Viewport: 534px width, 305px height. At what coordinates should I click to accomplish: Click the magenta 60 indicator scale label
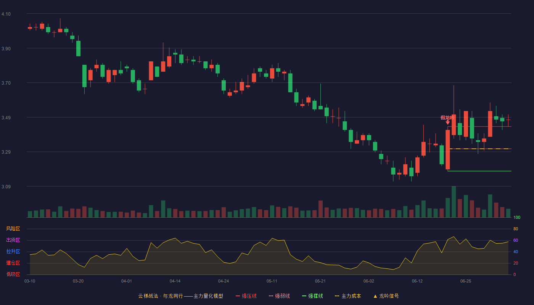(x=516, y=240)
